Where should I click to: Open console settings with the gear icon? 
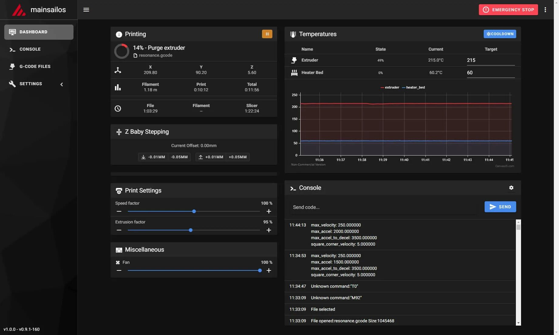point(511,188)
